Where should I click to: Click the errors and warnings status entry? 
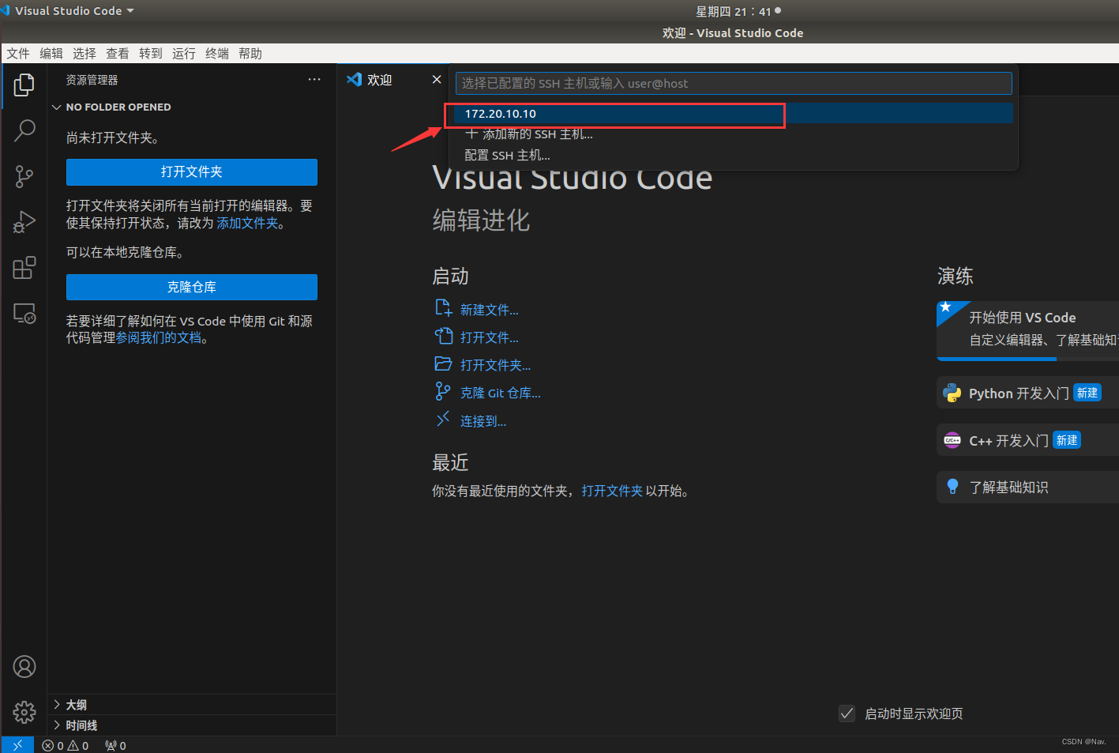pos(66,745)
